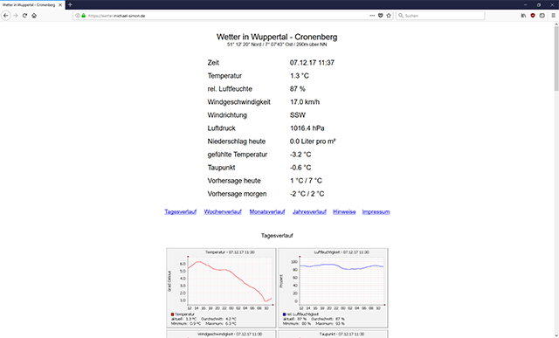Toggle the sidebar view icon
The width and height of the screenshot is (559, 338).
point(542,16)
